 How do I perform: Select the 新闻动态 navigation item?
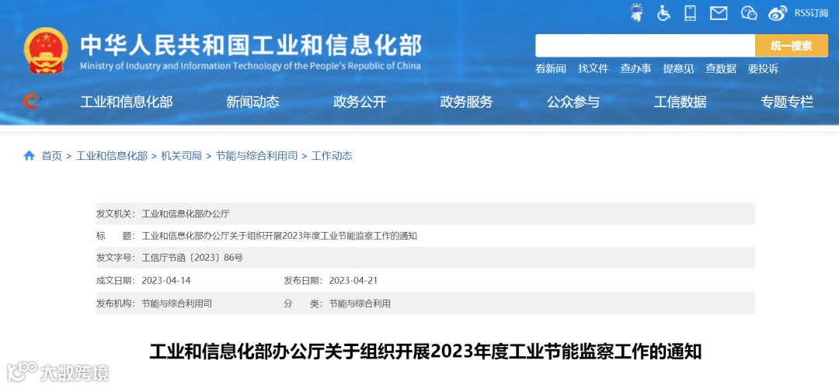point(252,102)
